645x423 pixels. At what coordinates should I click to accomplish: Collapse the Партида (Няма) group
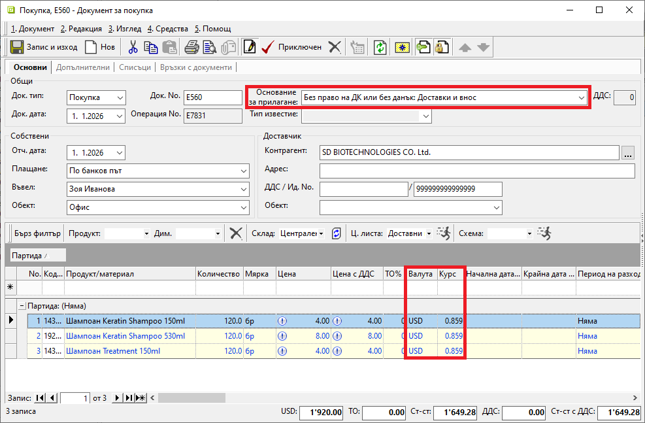tap(22, 305)
